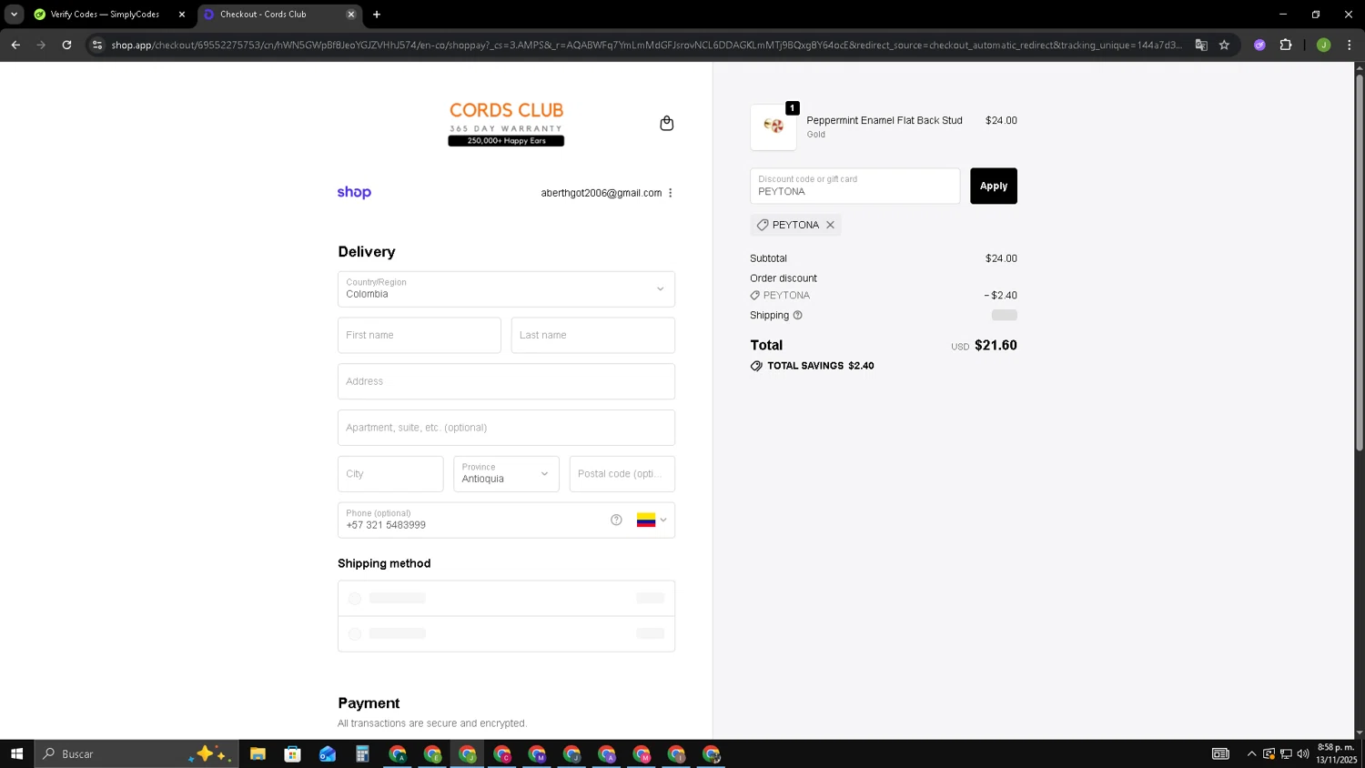Expand the Country/Region dropdown
The width and height of the screenshot is (1365, 768).
[x=506, y=289]
